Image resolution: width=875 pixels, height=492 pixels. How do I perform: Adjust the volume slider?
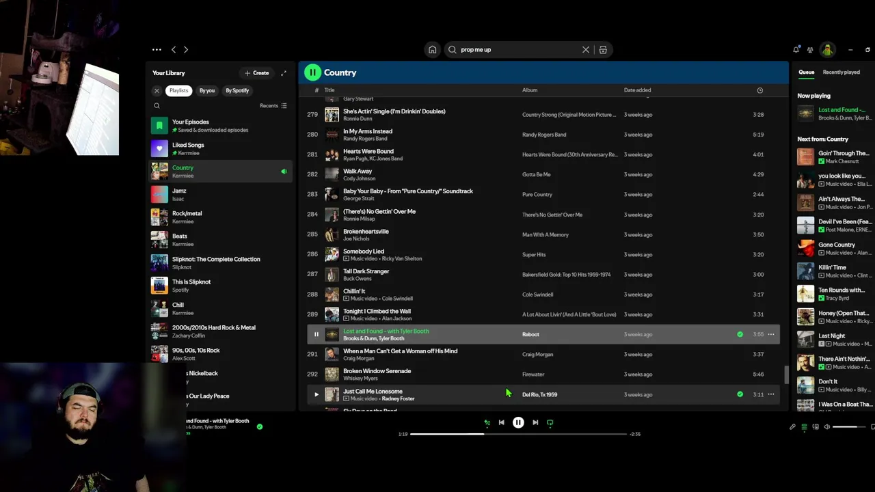click(849, 427)
